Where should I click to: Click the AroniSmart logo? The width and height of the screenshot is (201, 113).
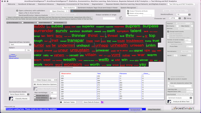[x=183, y=108]
